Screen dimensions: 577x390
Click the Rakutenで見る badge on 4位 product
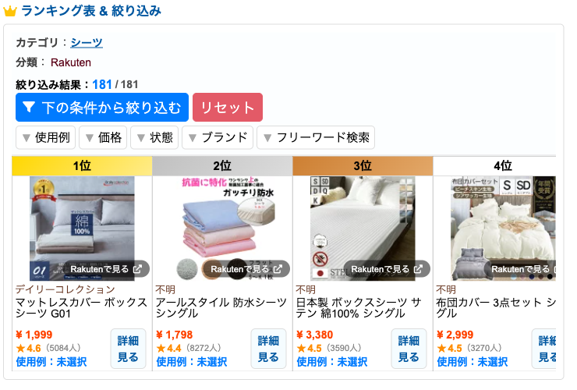(x=522, y=269)
